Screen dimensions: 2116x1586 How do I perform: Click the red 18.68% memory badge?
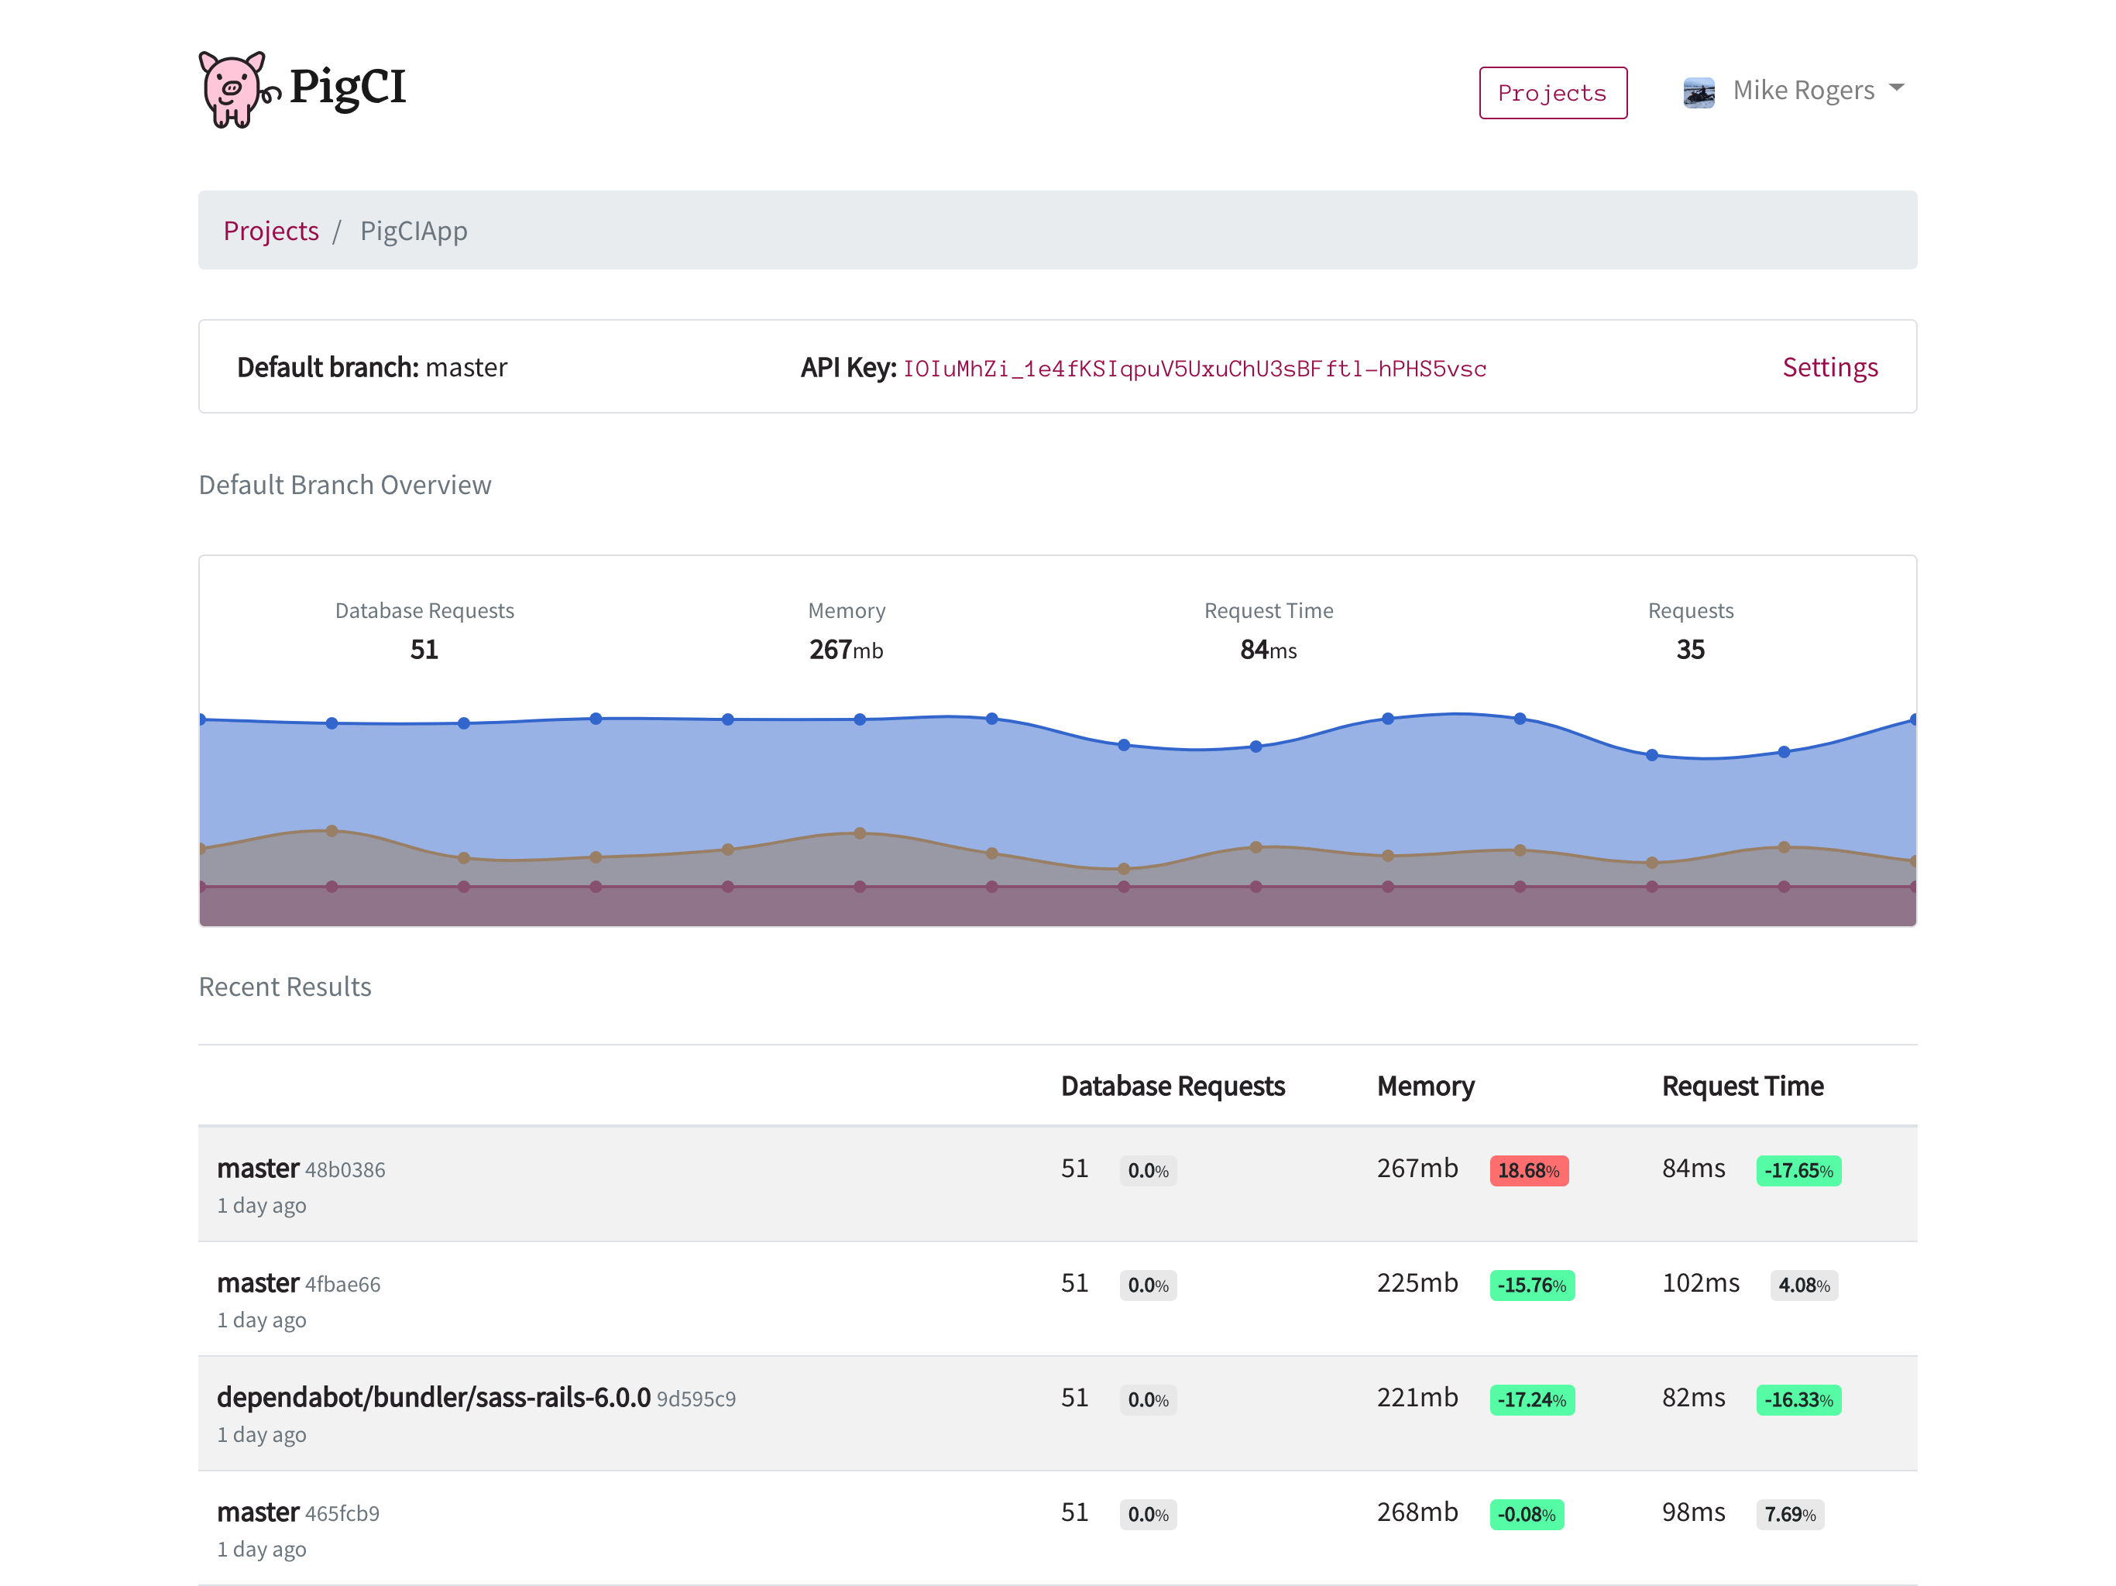click(x=1527, y=1170)
